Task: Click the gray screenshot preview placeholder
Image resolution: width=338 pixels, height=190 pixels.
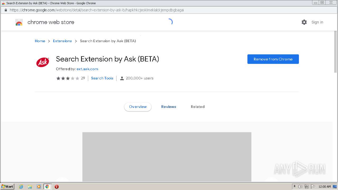Action: coord(167,157)
